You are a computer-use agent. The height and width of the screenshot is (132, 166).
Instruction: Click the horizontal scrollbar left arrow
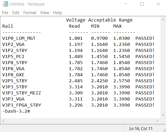3,121
